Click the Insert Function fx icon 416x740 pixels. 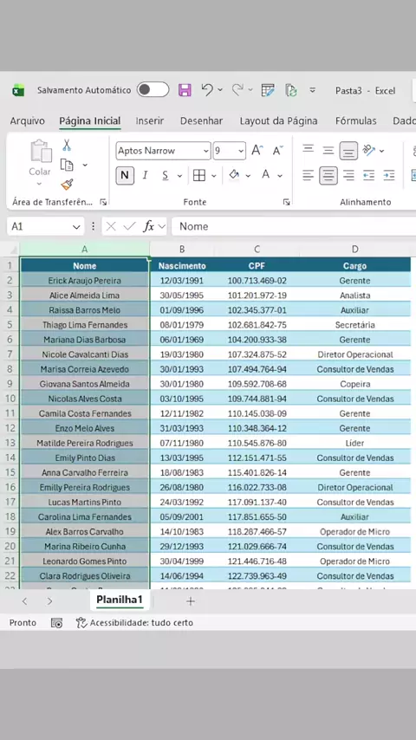[x=149, y=226]
